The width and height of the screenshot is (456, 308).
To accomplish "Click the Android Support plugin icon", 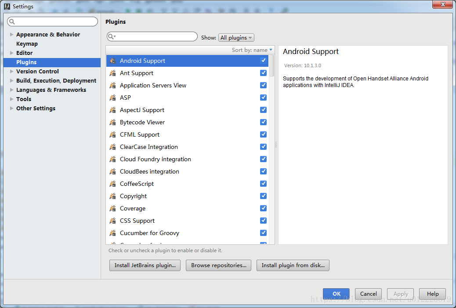I will coord(112,61).
